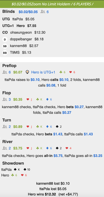Click the $3.75 river pot size
Image resolution: width=104 pixels, height=197 pixels.
18,148
